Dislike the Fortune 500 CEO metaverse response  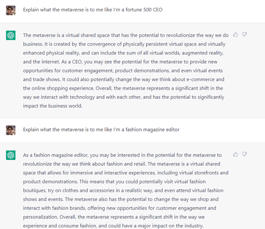pos(245,35)
